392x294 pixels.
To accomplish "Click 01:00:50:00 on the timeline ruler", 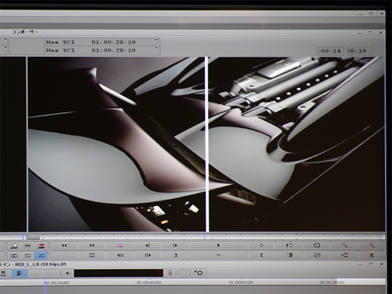I will coord(241,282).
